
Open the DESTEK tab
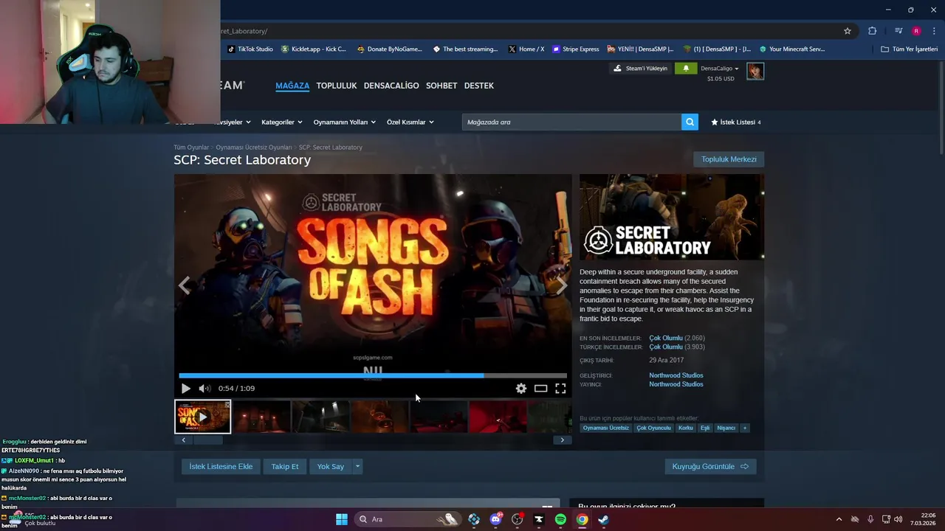click(x=479, y=86)
